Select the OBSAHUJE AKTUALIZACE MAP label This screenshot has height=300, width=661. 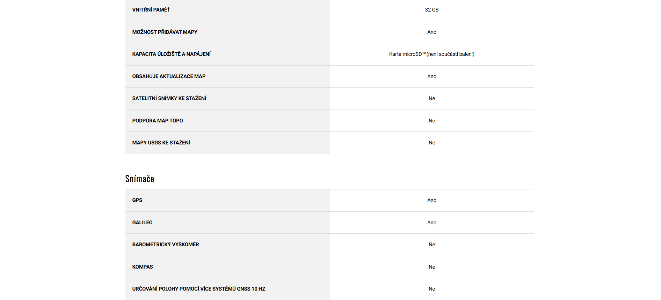click(169, 76)
